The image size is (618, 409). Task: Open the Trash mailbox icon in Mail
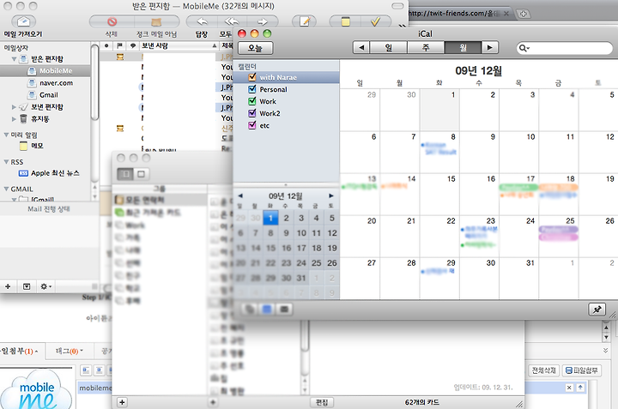click(24, 118)
